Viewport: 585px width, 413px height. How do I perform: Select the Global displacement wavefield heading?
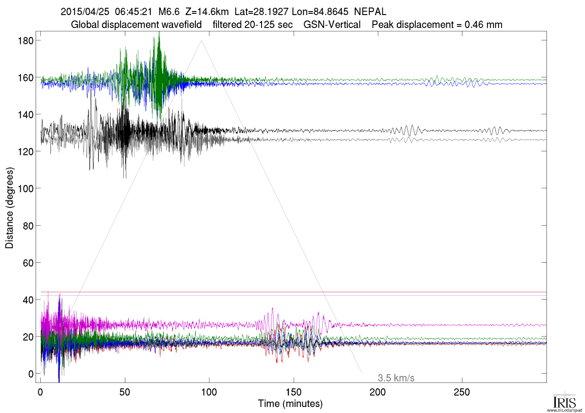point(136,24)
